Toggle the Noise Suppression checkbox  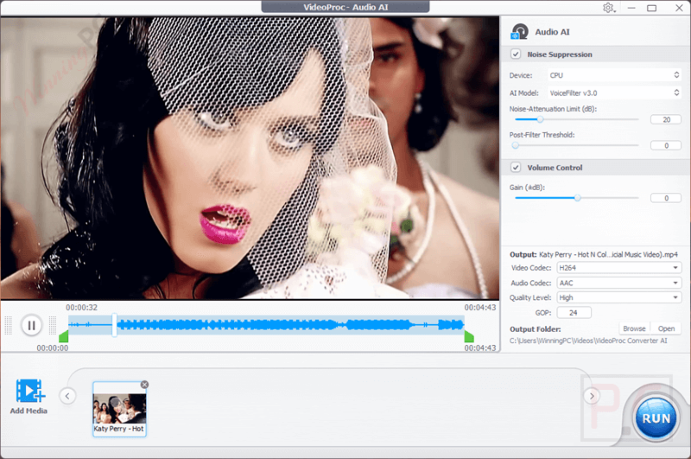click(516, 54)
